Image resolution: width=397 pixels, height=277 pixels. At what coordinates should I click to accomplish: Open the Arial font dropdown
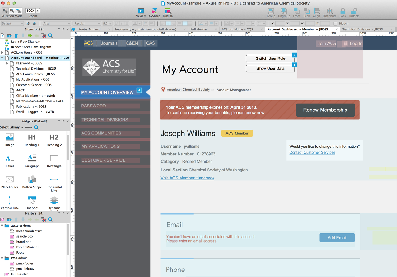pos(57,23)
